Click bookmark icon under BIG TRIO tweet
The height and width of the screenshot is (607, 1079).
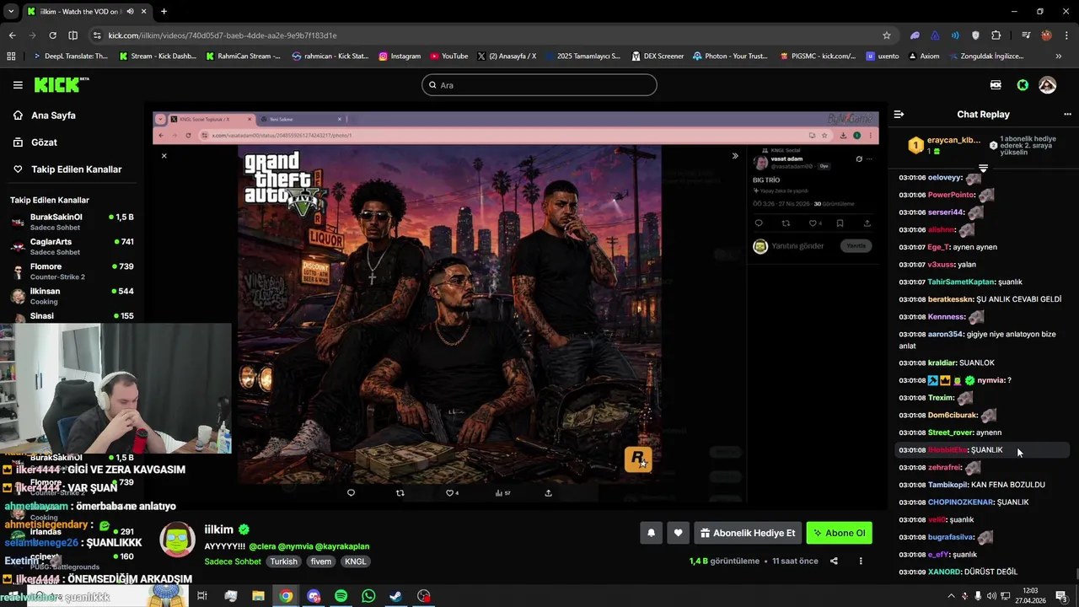pyautogui.click(x=840, y=223)
